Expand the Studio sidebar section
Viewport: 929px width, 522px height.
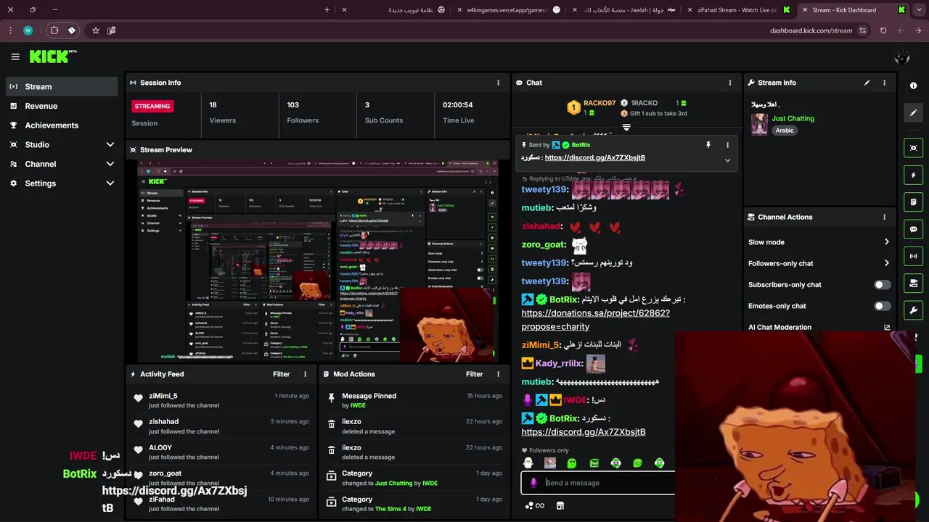click(x=110, y=144)
